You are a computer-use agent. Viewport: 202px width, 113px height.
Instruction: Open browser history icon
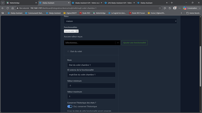(x=170, y=8)
